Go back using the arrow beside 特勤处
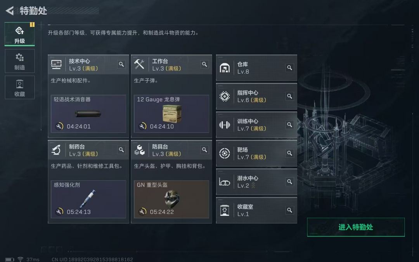Screen dimensions: 419x262 (x=10, y=11)
